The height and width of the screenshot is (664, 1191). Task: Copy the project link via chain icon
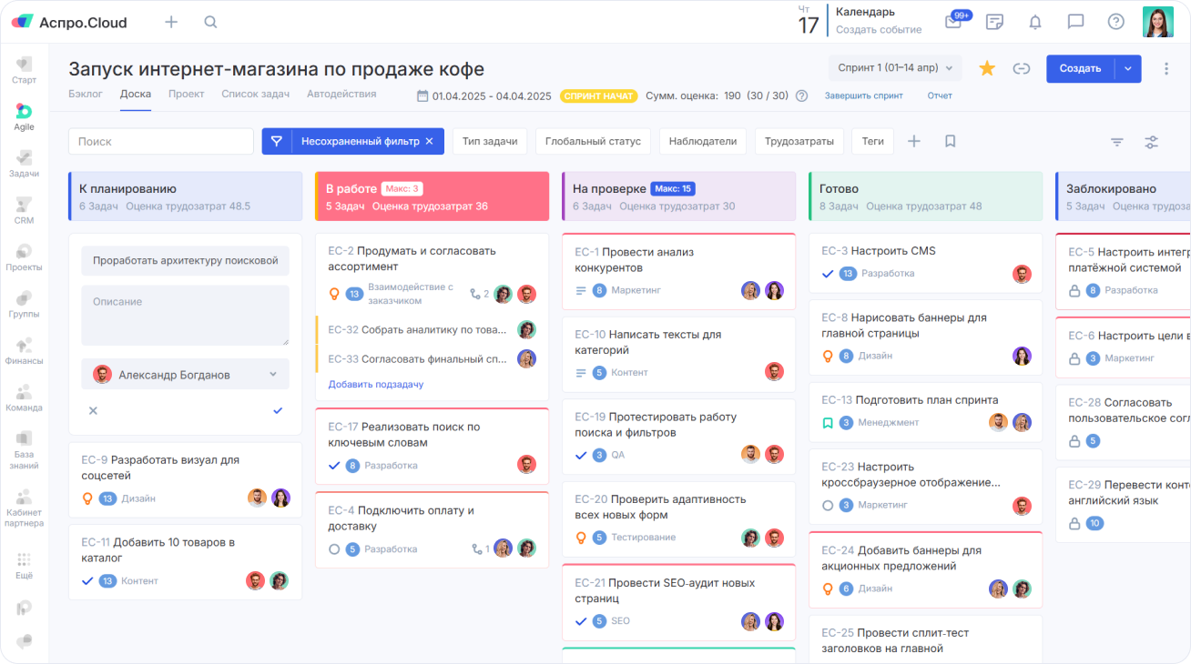[x=1022, y=68]
